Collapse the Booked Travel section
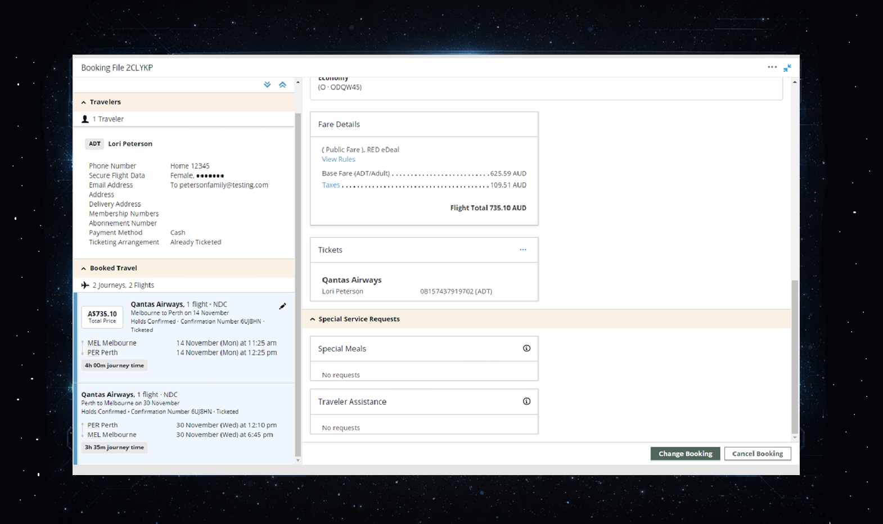The image size is (883, 524). 84,269
